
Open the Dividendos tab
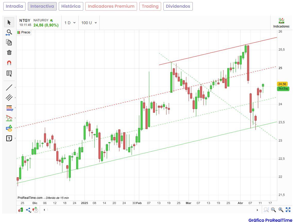coord(178,6)
